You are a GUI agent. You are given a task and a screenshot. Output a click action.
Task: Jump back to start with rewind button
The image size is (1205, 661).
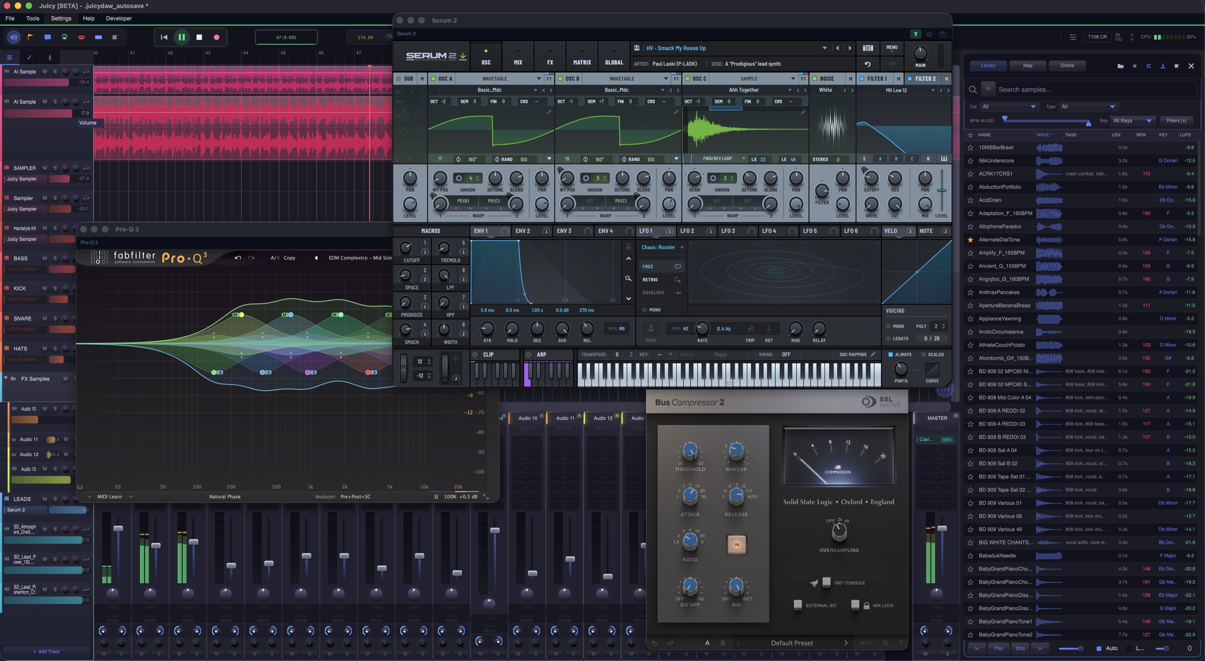click(x=164, y=37)
